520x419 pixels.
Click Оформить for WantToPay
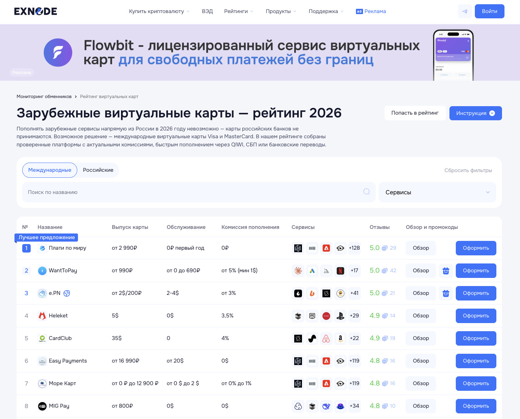(x=476, y=271)
